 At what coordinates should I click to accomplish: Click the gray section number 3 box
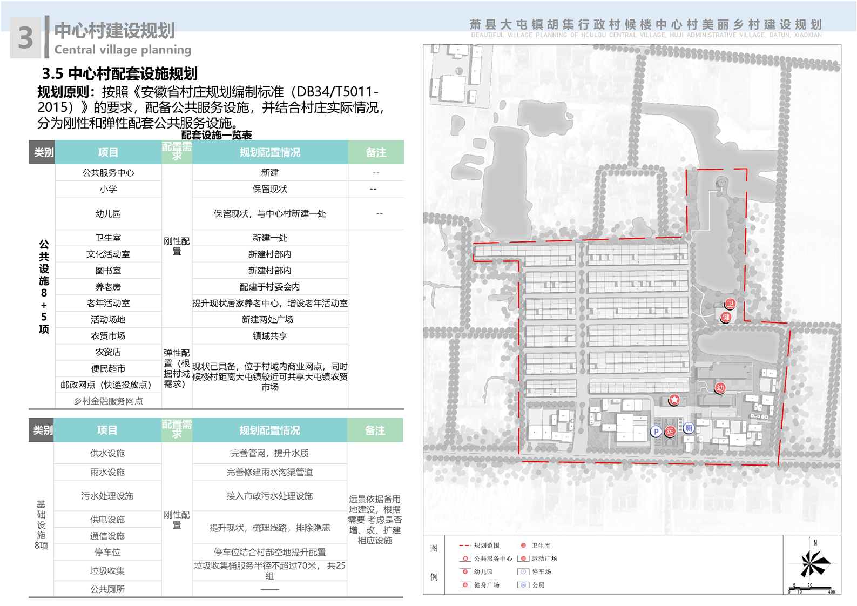(25, 38)
